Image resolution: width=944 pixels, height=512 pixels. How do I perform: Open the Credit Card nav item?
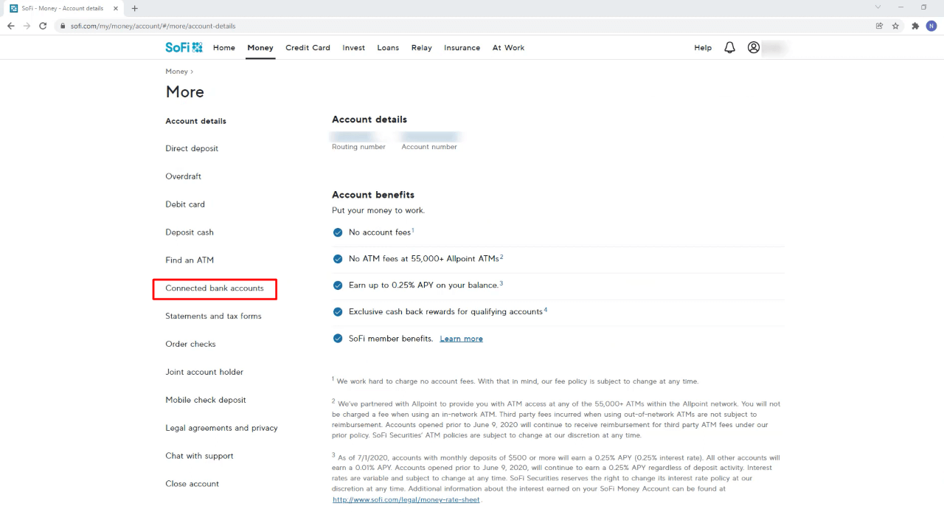point(308,47)
